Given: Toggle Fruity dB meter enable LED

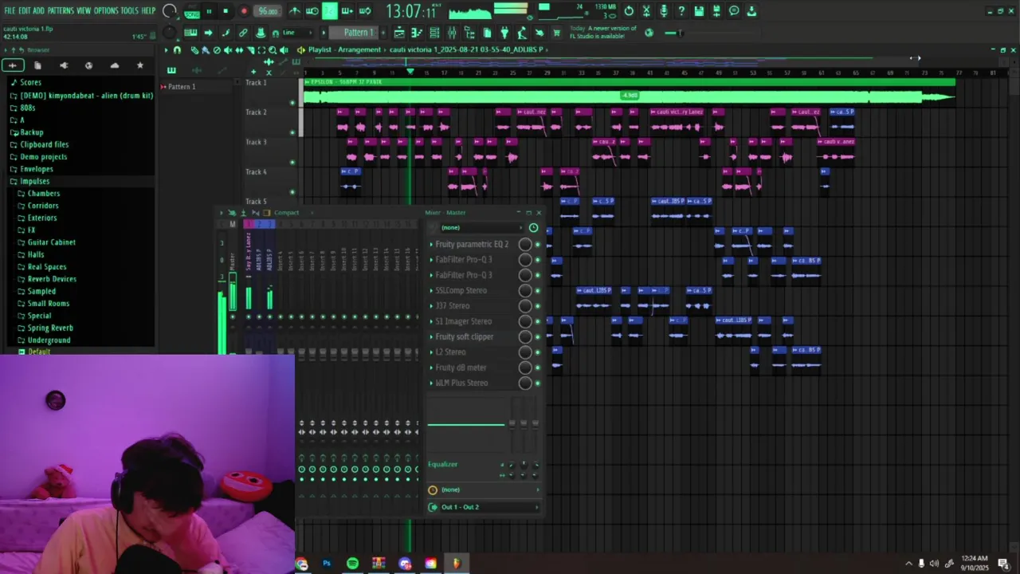Looking at the screenshot, I should [538, 368].
